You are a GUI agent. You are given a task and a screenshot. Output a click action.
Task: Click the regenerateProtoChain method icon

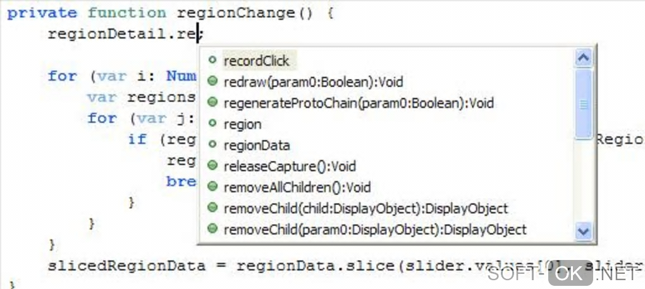[212, 103]
